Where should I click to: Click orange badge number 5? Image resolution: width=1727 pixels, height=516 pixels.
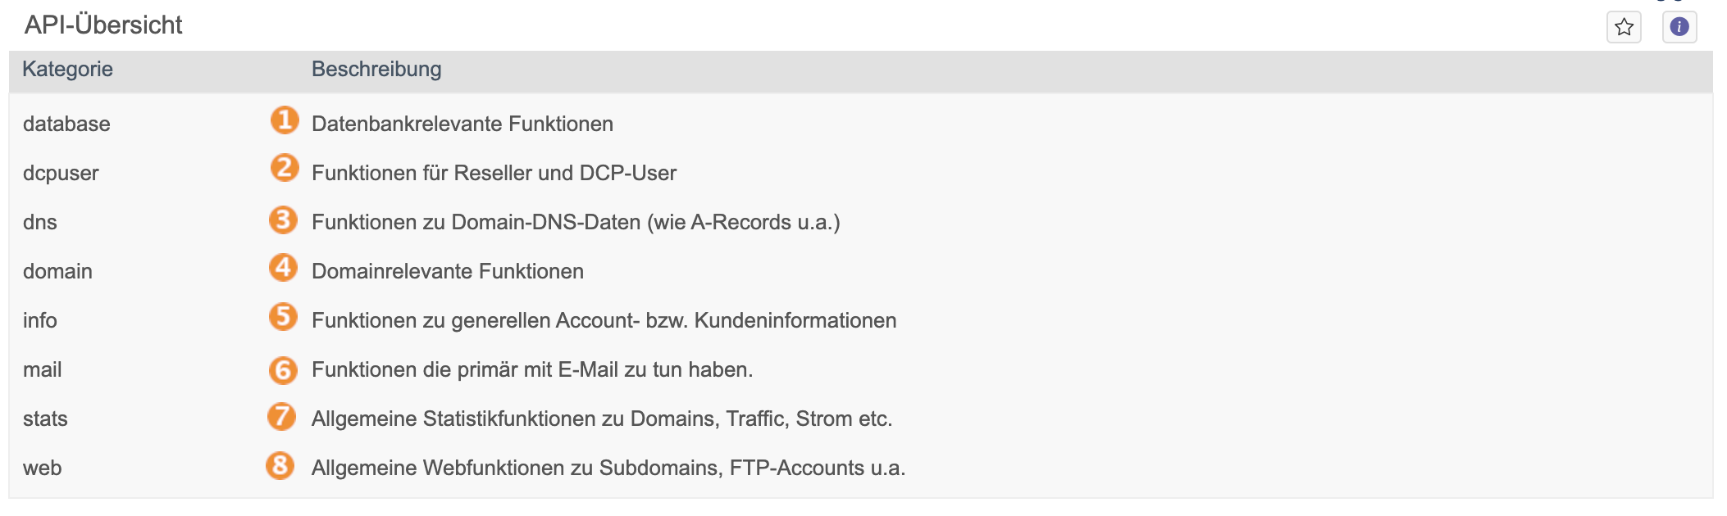[284, 316]
